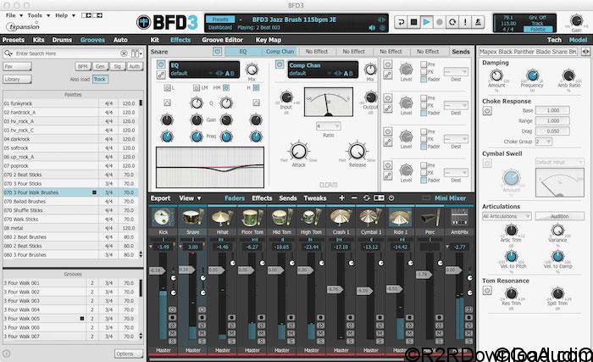Click the BPM filter button

click(82, 66)
